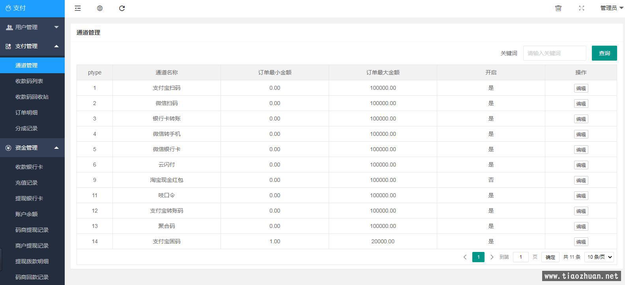625x285 pixels.
Task: Click the 资金管理 yen icon
Action: 8,148
